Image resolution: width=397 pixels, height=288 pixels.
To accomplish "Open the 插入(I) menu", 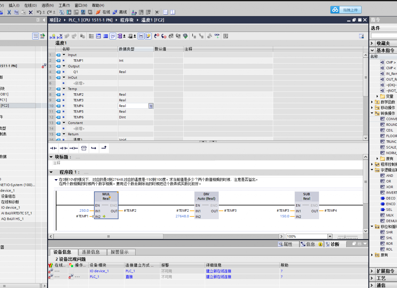I will (x=14, y=5).
